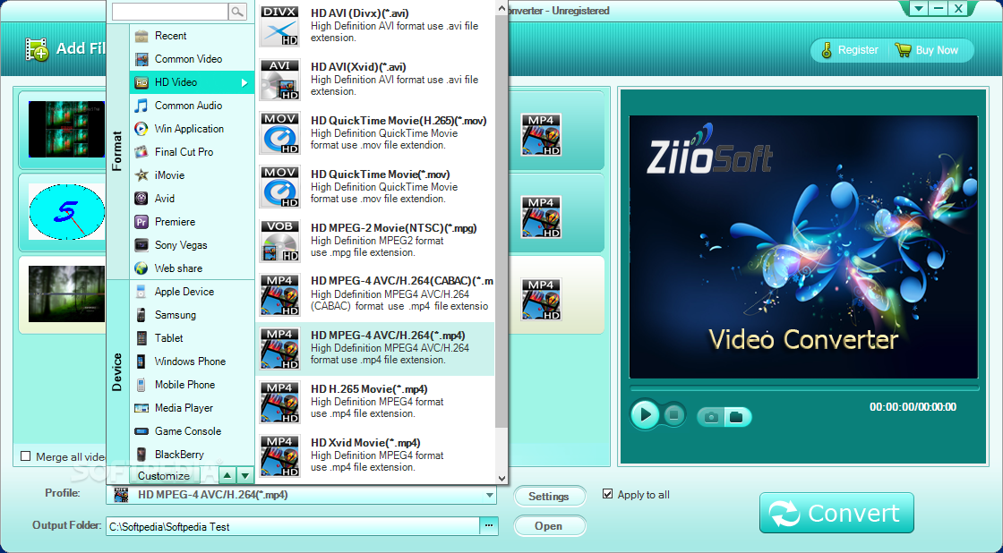Click the Add File icon
The image size is (1003, 553).
click(x=37, y=49)
